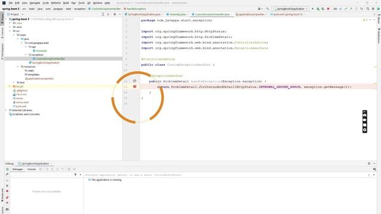The image size is (381, 214).
Task: Click Mute Breakpoints icon in Debug sidebar
Action: pyautogui.click(x=7, y=203)
